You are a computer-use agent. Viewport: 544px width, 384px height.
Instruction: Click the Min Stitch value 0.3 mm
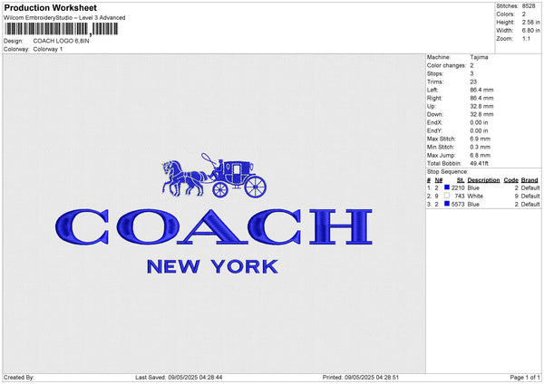tap(481, 147)
